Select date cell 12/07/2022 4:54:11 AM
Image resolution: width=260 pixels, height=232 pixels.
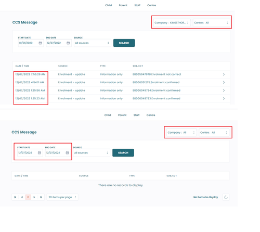[30, 82]
